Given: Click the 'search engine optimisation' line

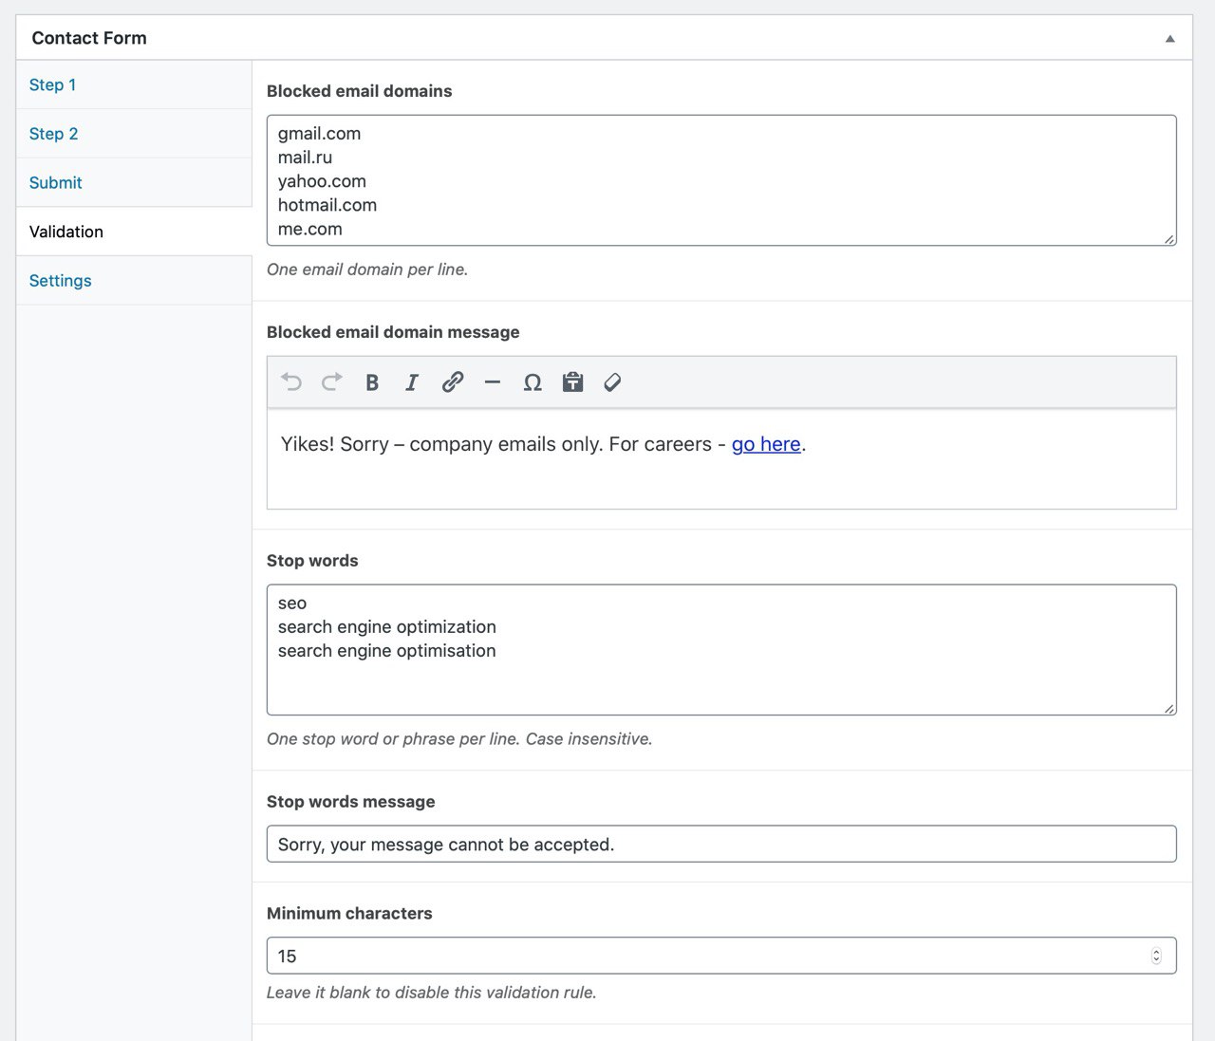Looking at the screenshot, I should [387, 651].
